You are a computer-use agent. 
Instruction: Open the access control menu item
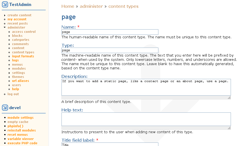[24, 32]
